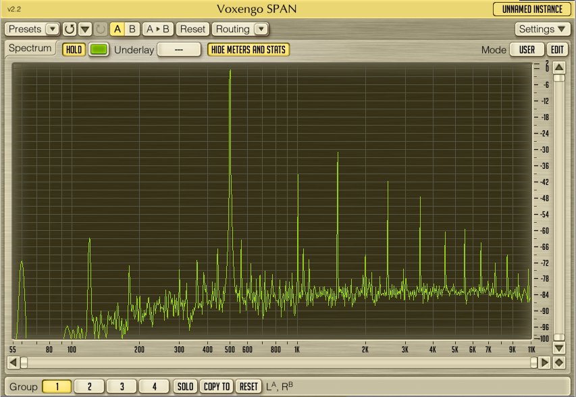Open the undo history dropdown arrow

(x=85, y=29)
